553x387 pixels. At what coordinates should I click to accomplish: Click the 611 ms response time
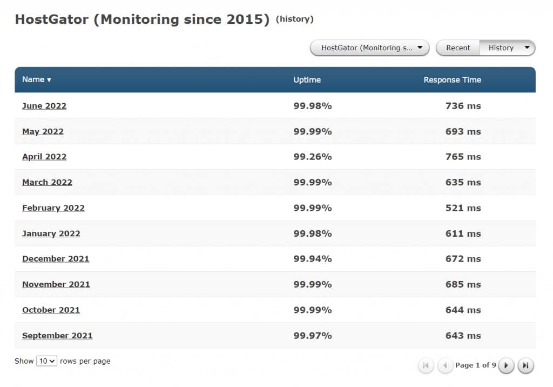[463, 233]
